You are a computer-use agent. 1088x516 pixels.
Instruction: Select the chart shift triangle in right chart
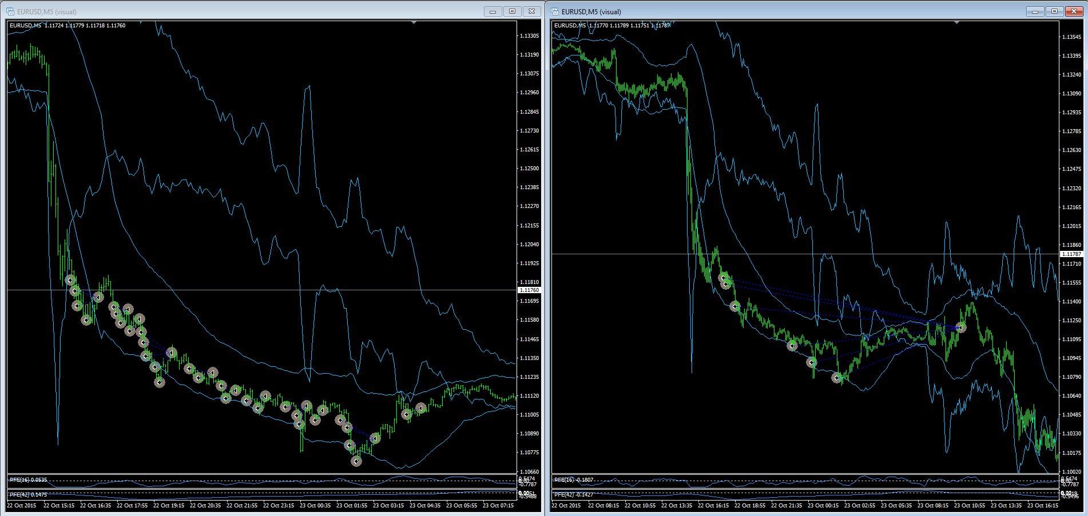click(x=956, y=23)
